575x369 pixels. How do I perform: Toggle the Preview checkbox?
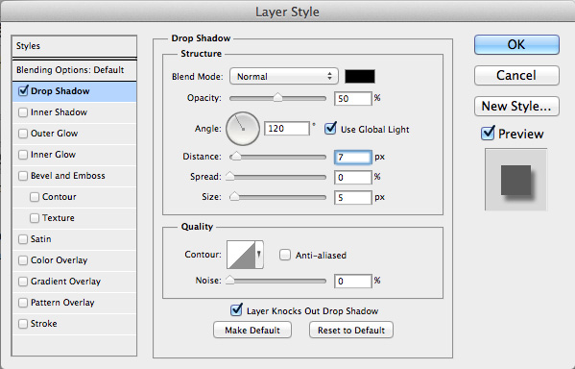pos(488,133)
